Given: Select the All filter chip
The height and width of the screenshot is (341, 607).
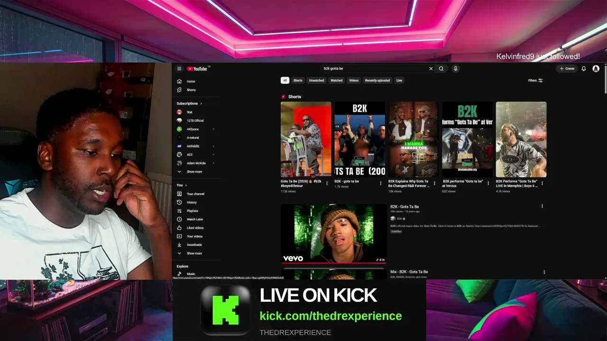Looking at the screenshot, I should click(285, 81).
